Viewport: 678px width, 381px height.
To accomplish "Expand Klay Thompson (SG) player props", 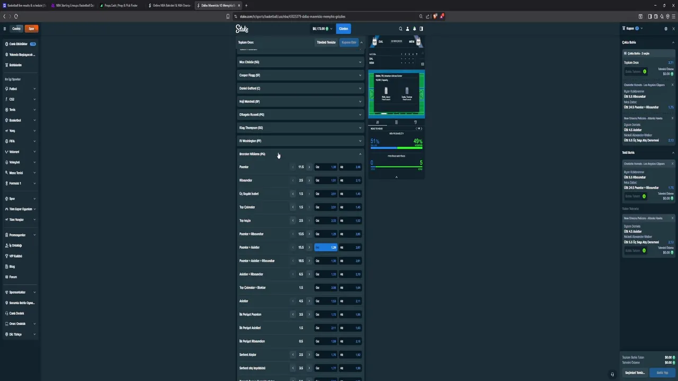I will (300, 128).
